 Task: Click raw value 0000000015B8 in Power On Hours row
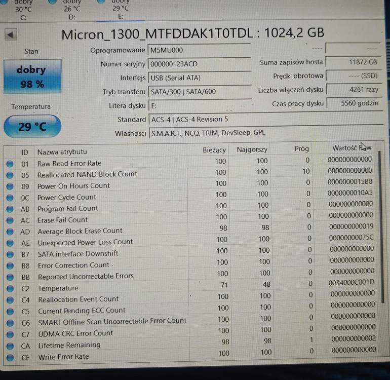pyautogui.click(x=349, y=182)
